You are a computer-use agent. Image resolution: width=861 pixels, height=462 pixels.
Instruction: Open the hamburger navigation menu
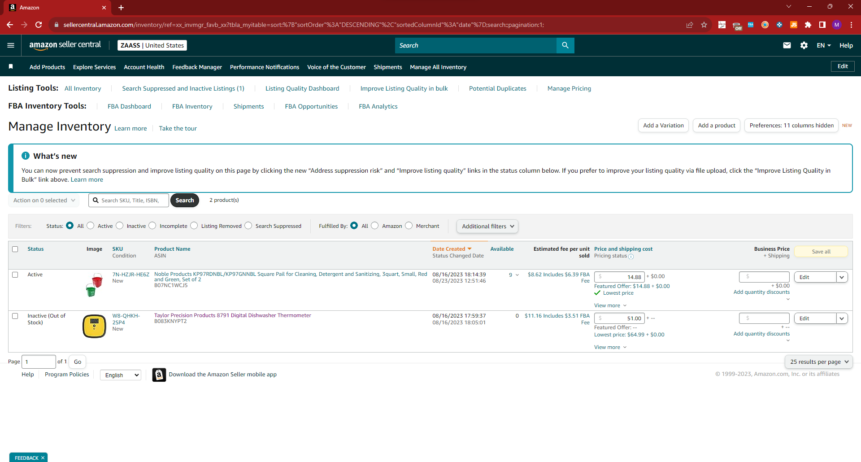(11, 45)
